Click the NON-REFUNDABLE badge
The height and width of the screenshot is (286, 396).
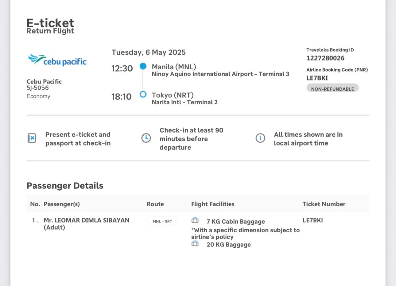pos(332,89)
